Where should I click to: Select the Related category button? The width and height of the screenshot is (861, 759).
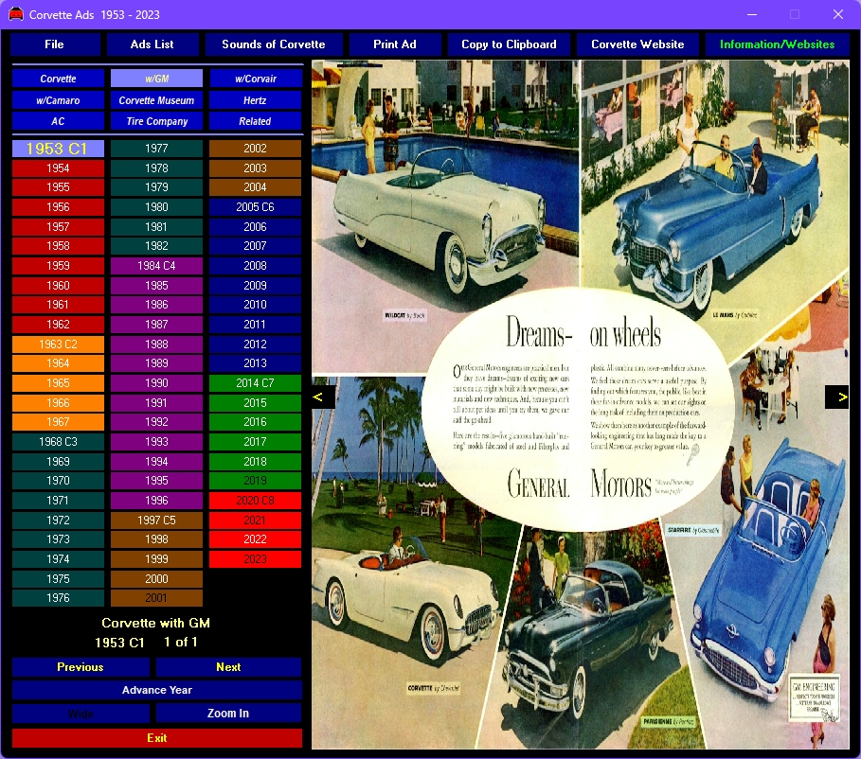pyautogui.click(x=256, y=121)
